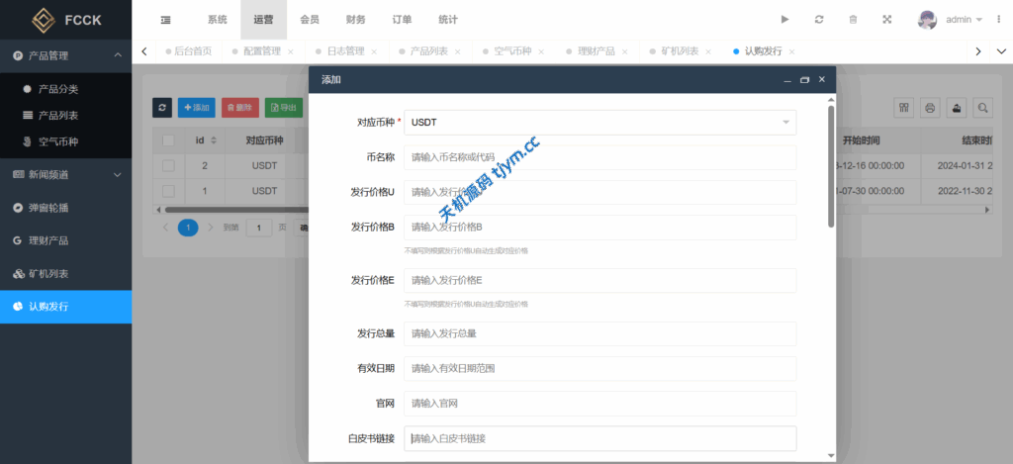Click the play icon in top bar

[784, 20]
